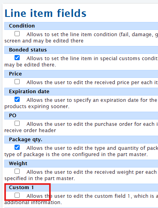The width and height of the screenshot is (158, 208).
Task: Click the Line item fields page title
Action: pos(45,13)
